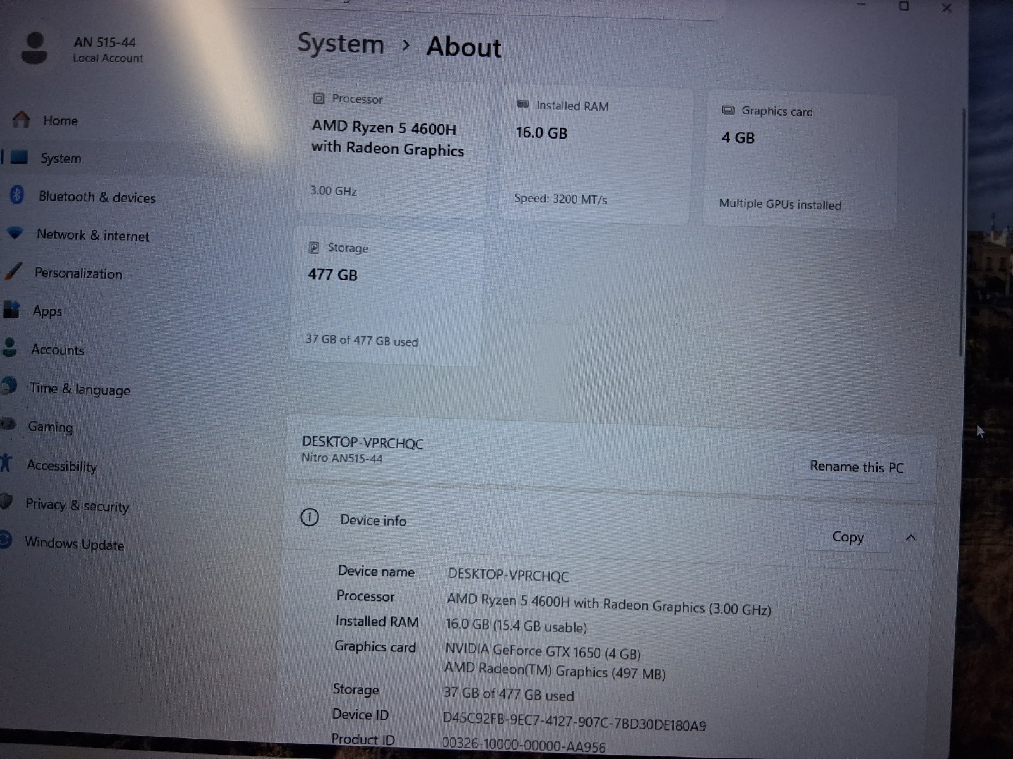Click 16.0 GB (15.4 GB usable) text
1013x759 pixels.
[516, 626]
